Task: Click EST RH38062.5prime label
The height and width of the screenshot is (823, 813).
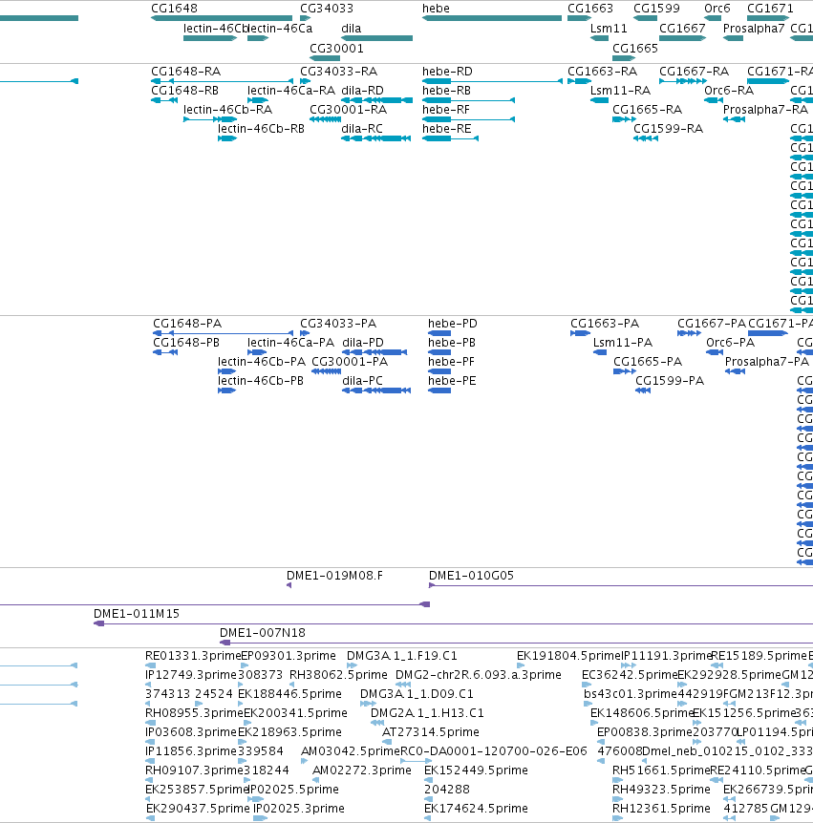Action: click(338, 674)
